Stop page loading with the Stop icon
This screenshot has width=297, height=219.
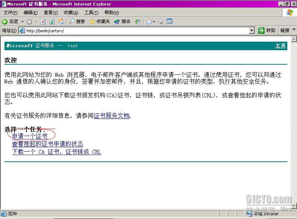click(x=43, y=22)
